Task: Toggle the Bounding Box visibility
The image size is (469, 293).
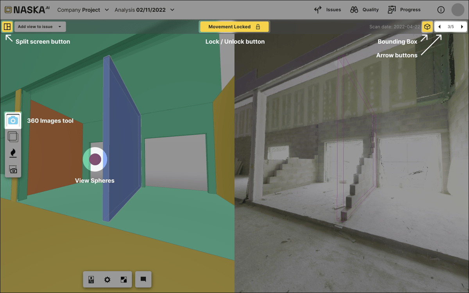Action: 427,27
